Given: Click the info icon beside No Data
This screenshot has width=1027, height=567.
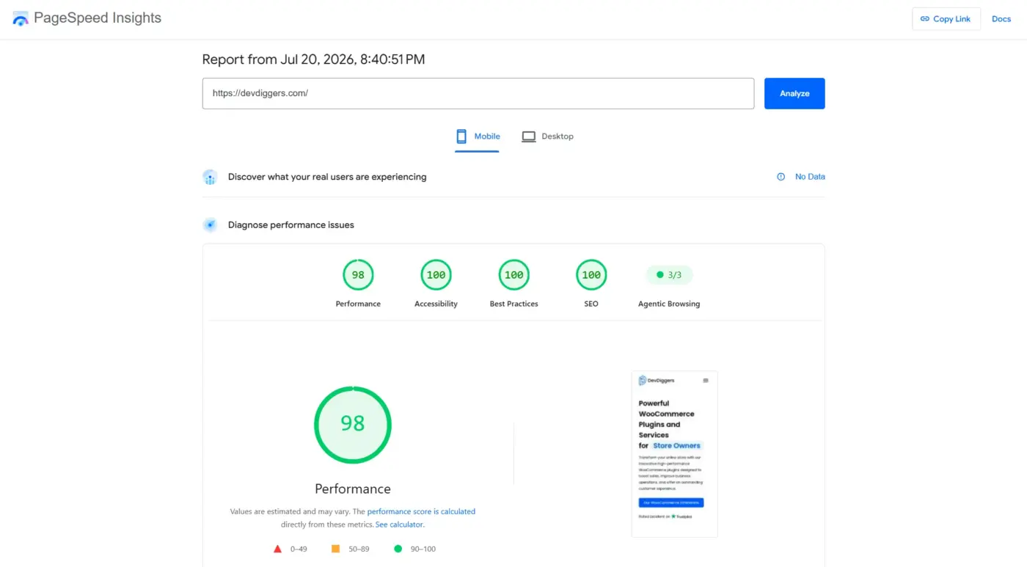Looking at the screenshot, I should click(781, 177).
